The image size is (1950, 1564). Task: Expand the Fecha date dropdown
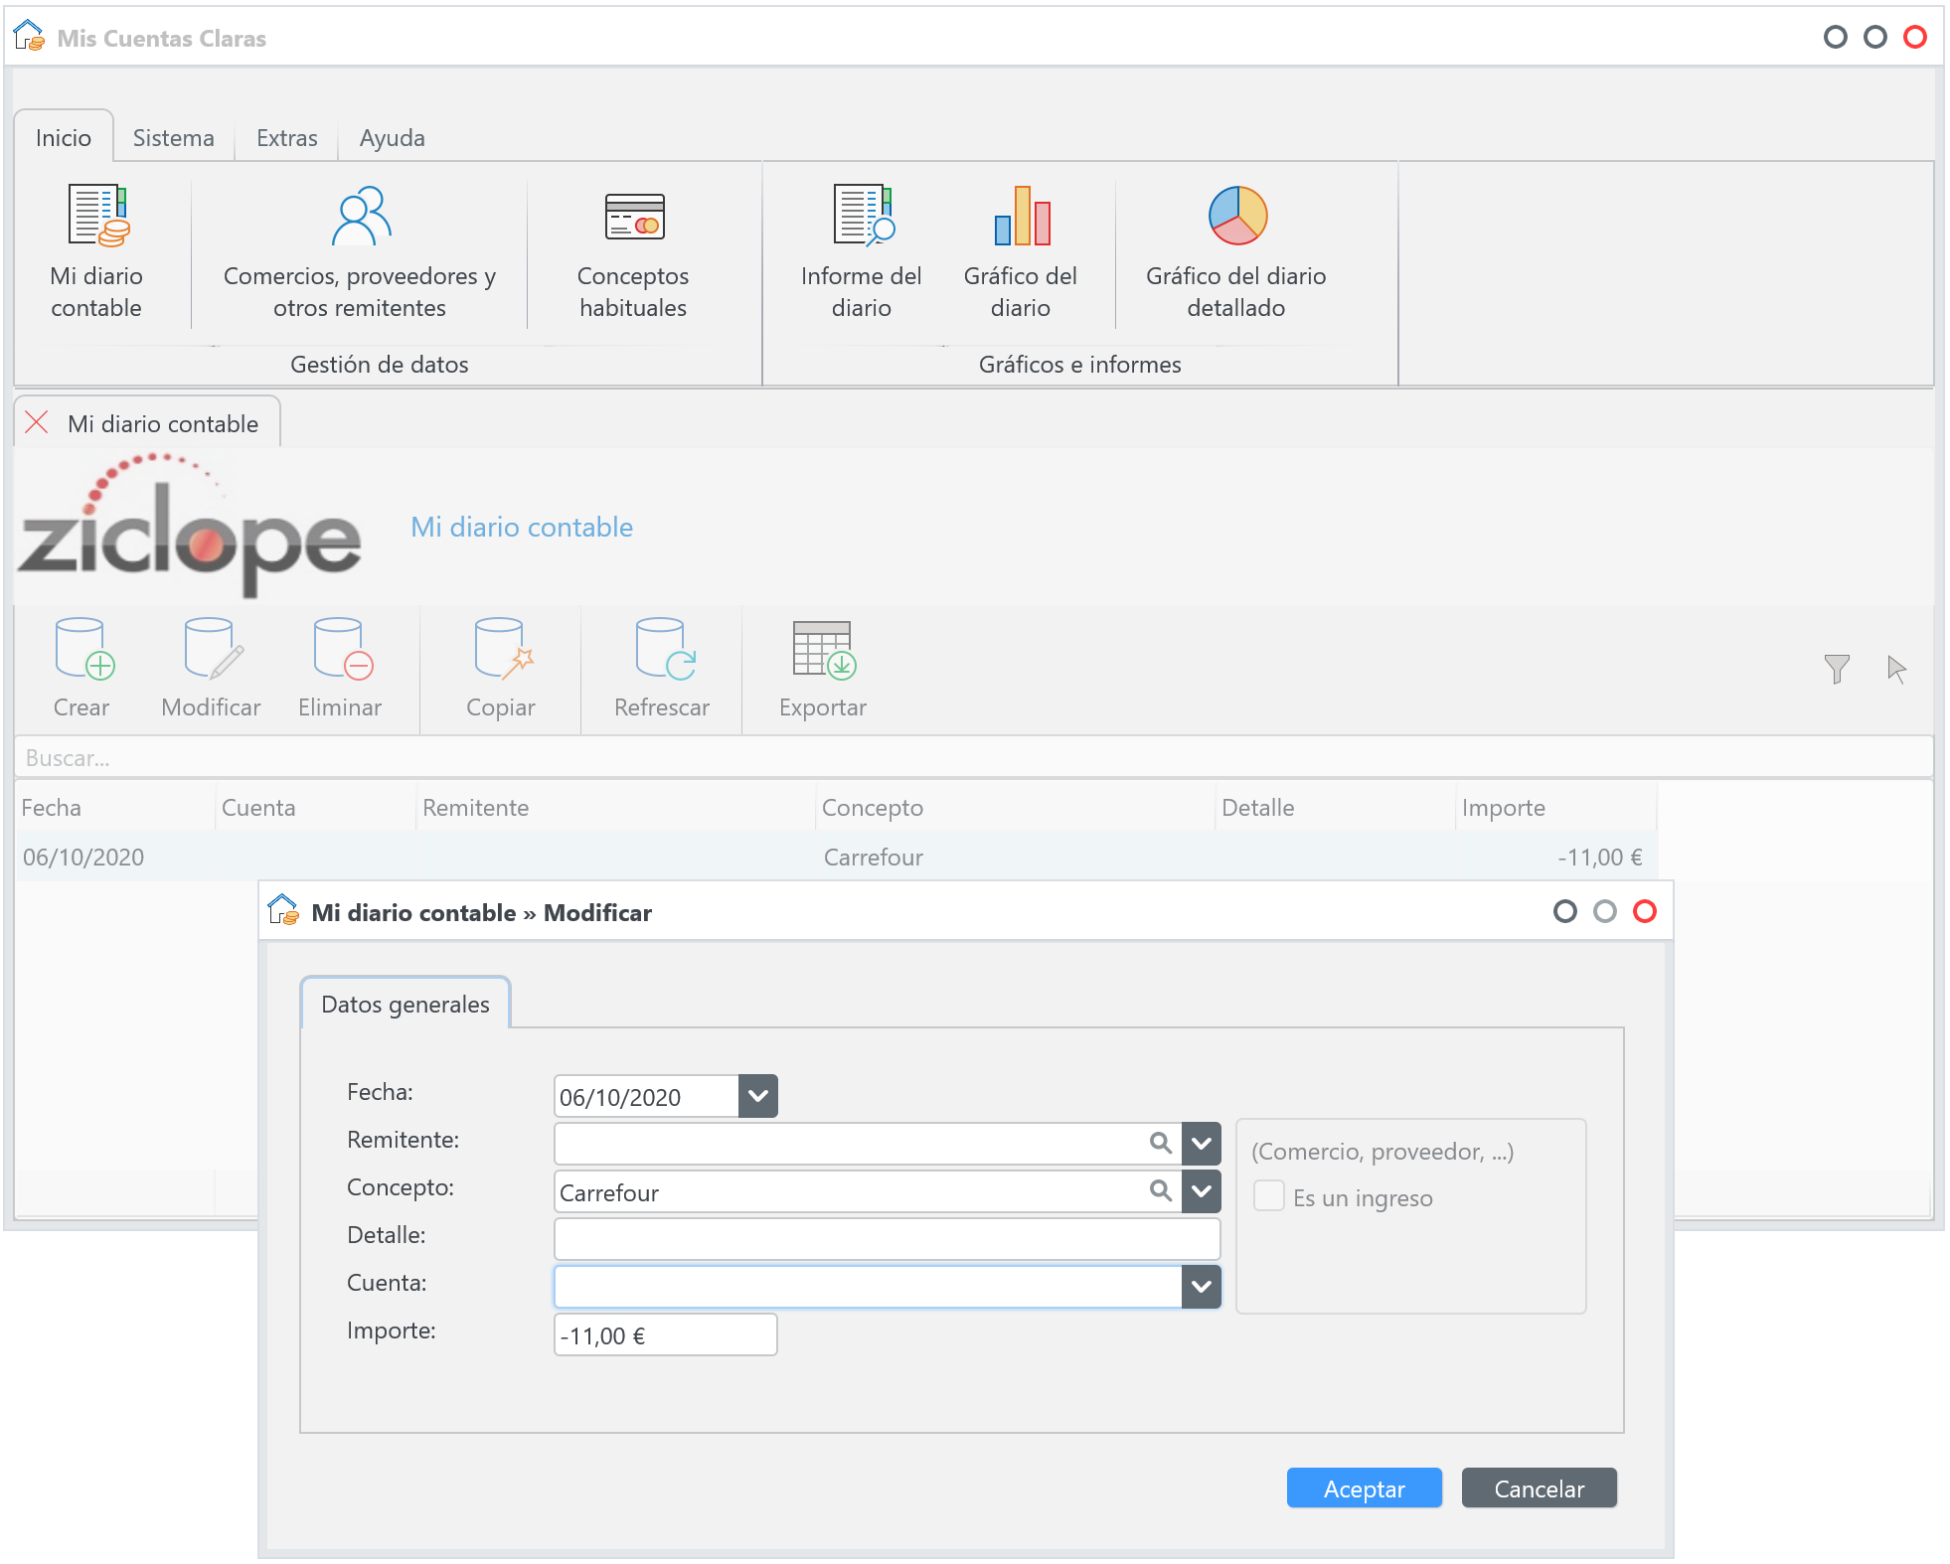pos(758,1096)
